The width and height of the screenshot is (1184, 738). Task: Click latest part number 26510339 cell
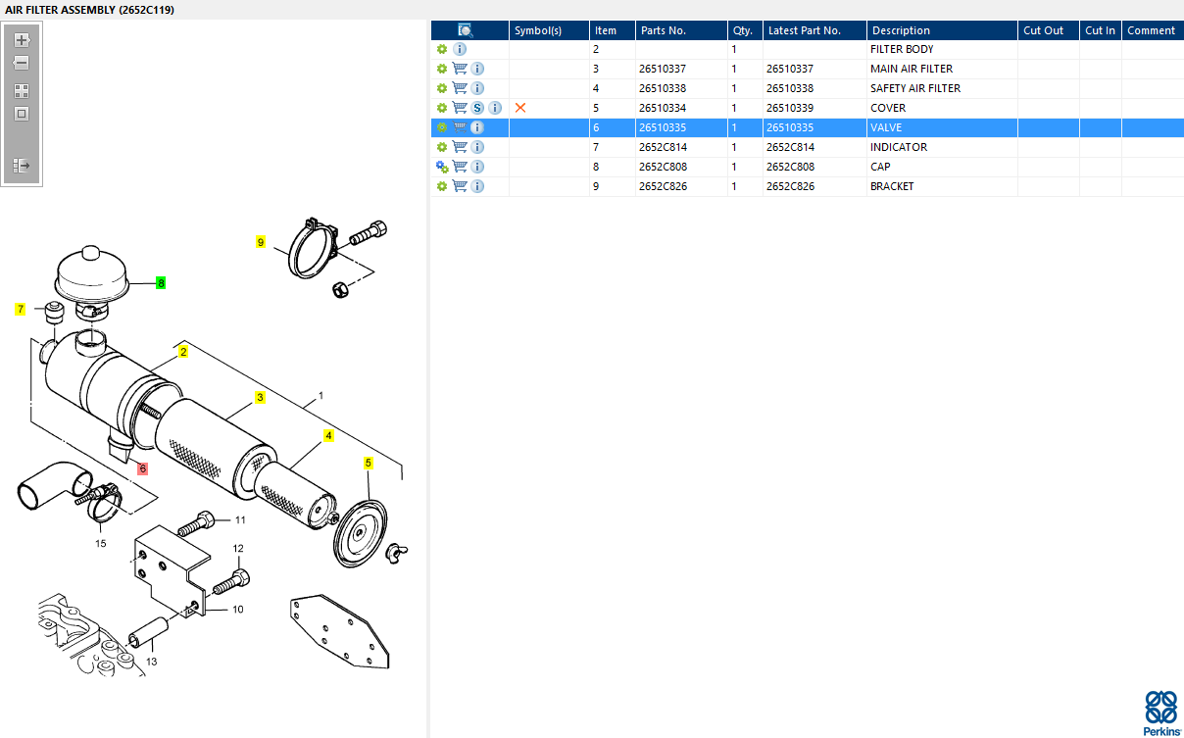coord(790,108)
